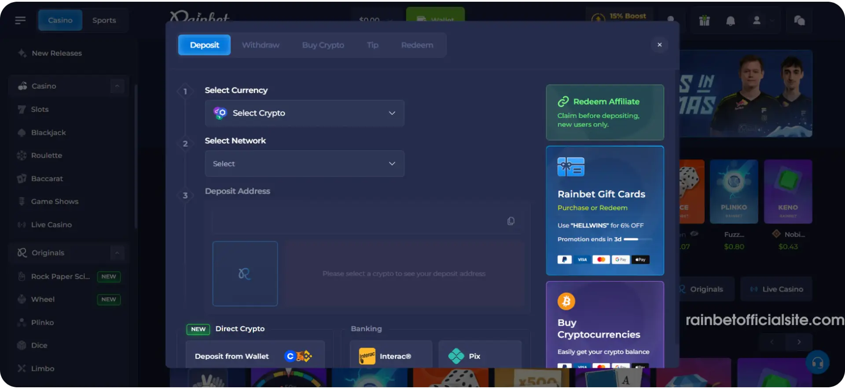The image size is (845, 389).
Task: Open the Limbo game link
Action: click(43, 369)
